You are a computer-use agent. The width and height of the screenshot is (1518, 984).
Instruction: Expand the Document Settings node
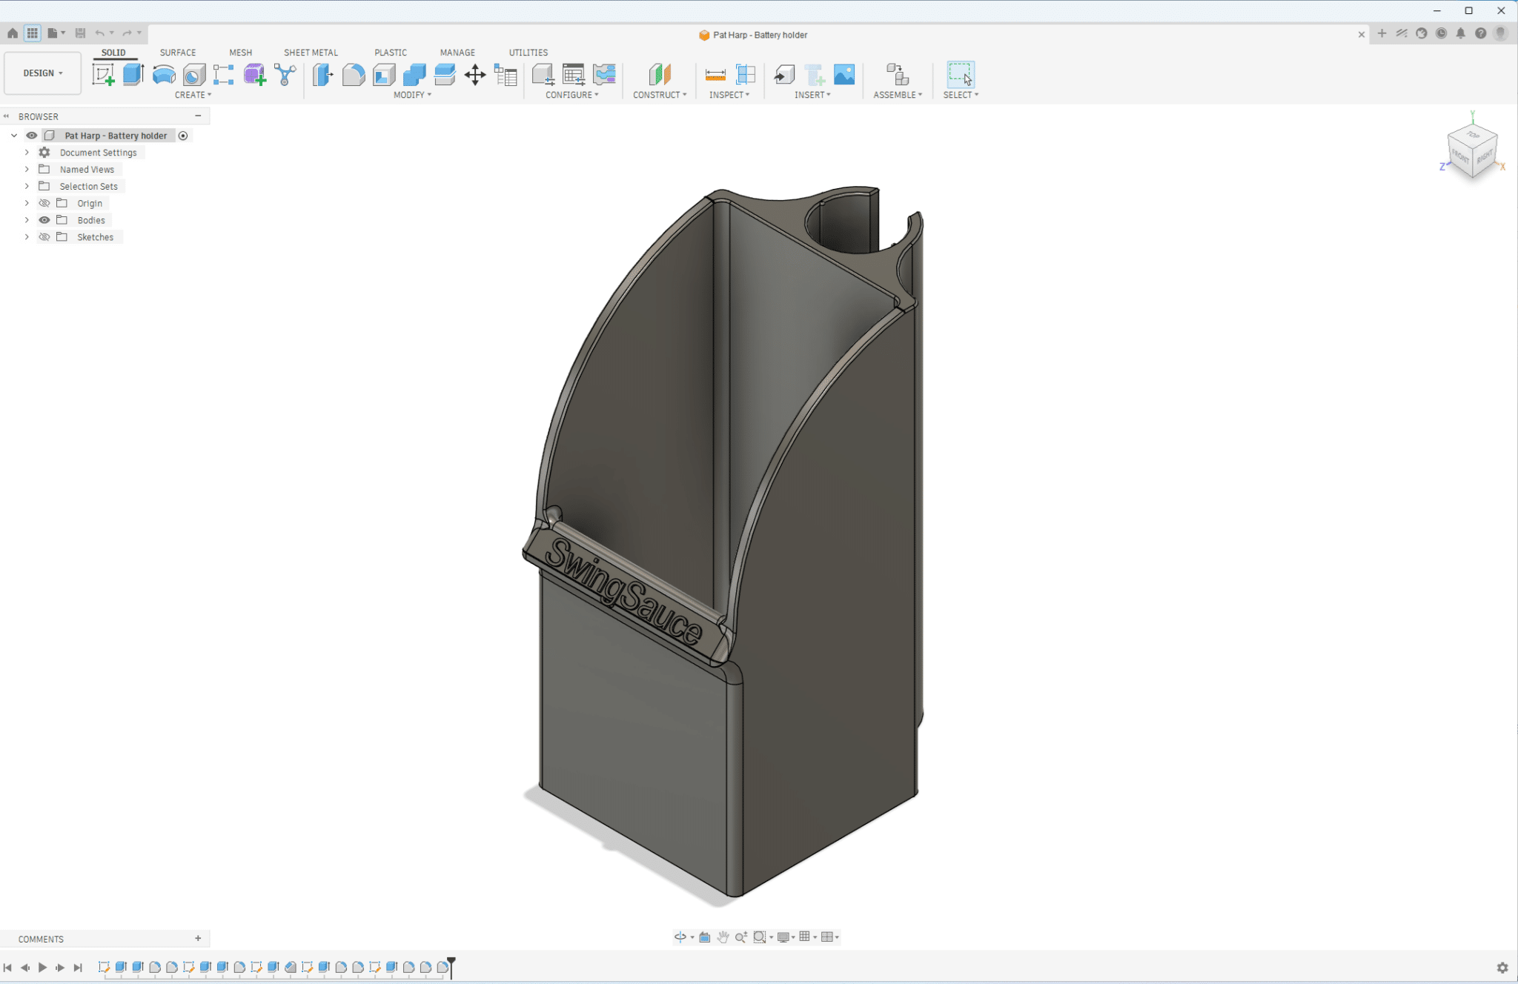pyautogui.click(x=27, y=153)
